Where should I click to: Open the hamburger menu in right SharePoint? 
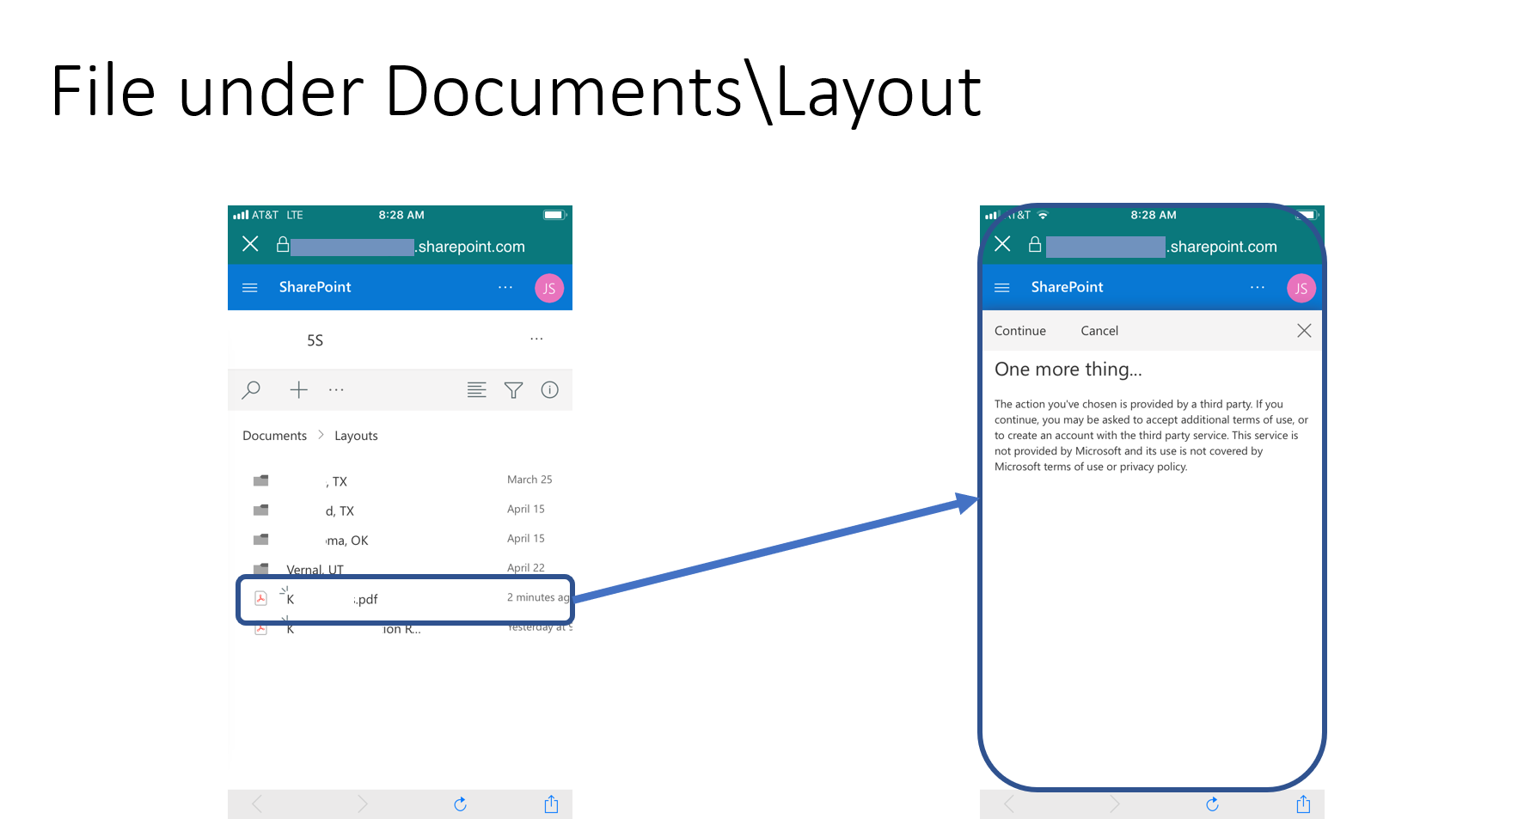tap(1002, 288)
